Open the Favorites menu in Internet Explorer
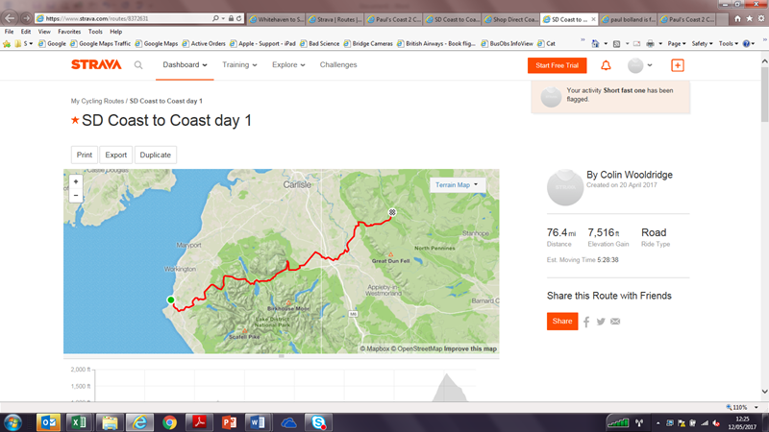 (69, 32)
